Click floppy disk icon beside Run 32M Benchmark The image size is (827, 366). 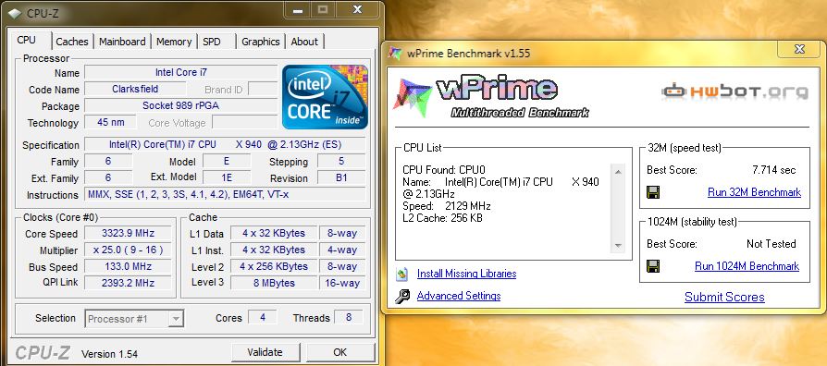click(653, 192)
